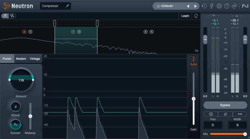
Task: Solo the mid band
Action: coord(79,32)
